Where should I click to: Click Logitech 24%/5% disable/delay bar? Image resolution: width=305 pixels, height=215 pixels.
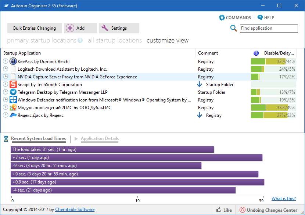pyautogui.click(x=273, y=69)
